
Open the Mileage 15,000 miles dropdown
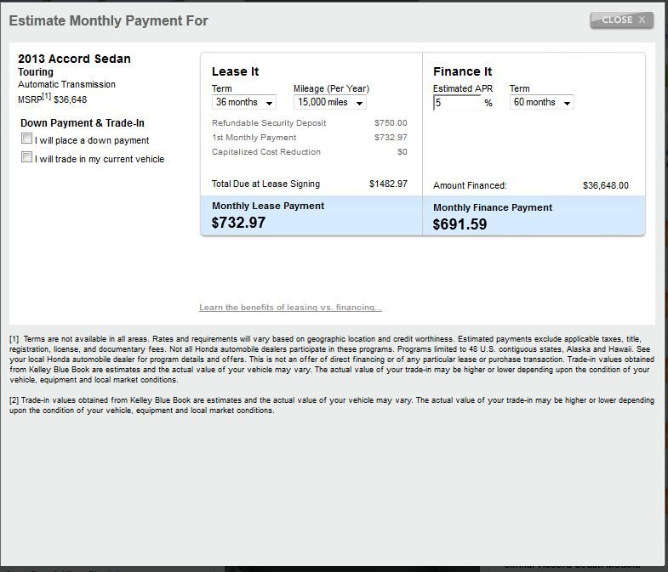329,102
